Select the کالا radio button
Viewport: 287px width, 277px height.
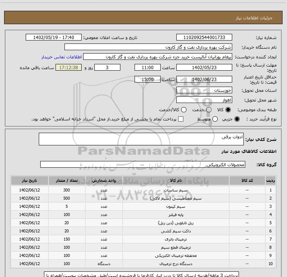228,110
